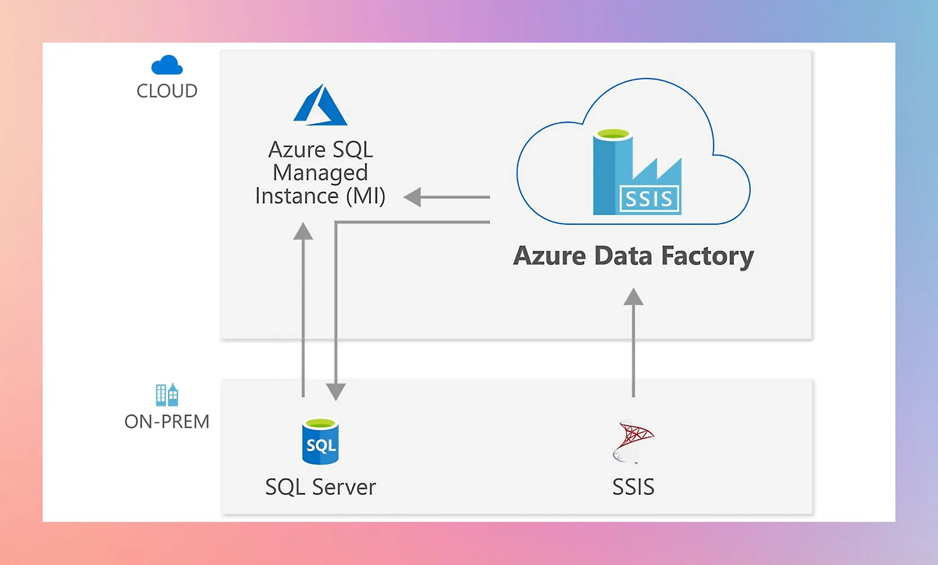Select the SQL Server label
This screenshot has width=938, height=565.
click(320, 487)
